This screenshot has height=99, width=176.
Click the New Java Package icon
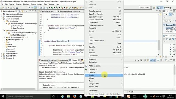point(67,8)
